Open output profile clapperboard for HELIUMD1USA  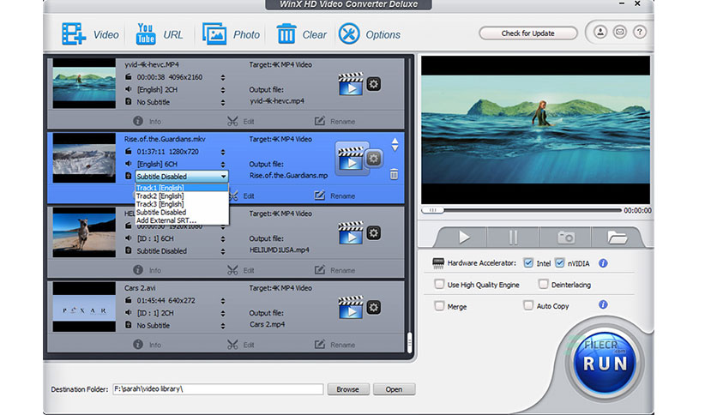[351, 232]
